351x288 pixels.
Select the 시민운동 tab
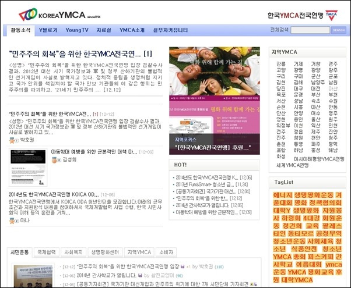pyautogui.click(x=20, y=253)
